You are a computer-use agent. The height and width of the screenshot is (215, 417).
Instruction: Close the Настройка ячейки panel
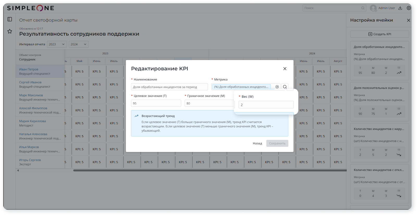[x=408, y=20]
